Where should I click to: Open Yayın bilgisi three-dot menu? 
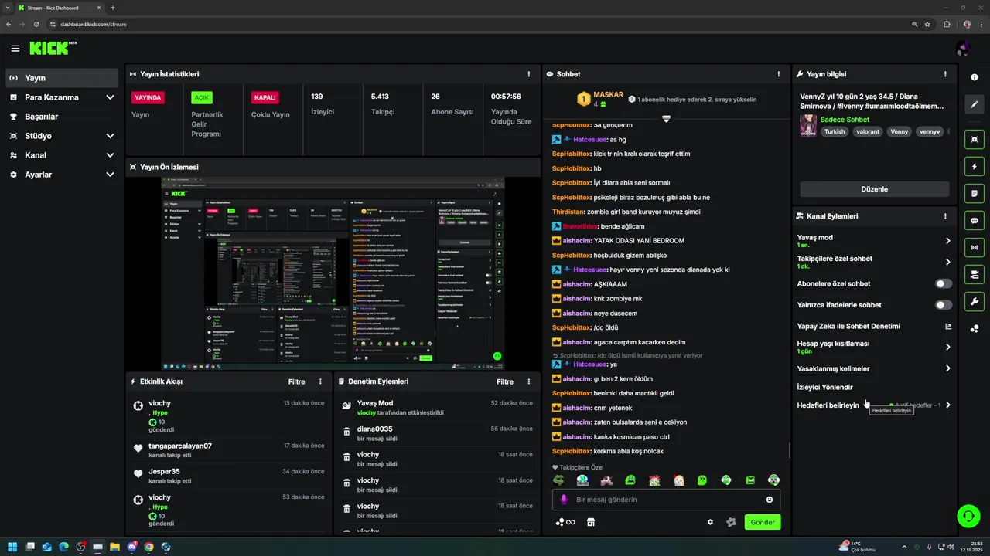coord(945,74)
